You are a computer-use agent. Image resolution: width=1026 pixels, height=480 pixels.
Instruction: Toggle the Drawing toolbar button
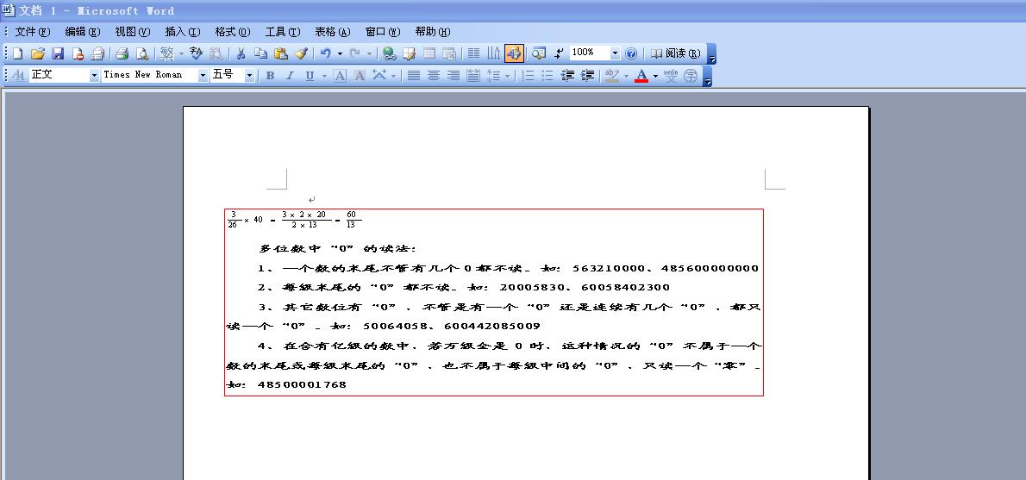click(x=514, y=53)
